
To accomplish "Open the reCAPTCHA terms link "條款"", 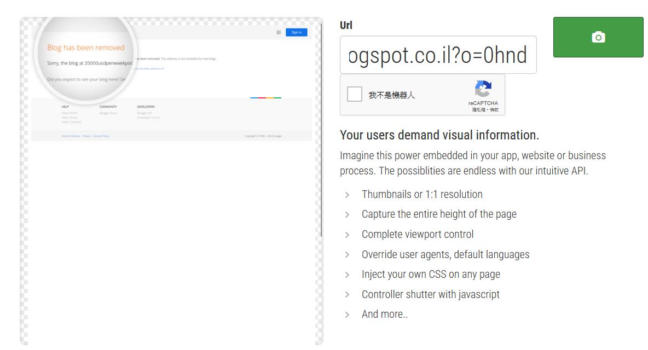I will (494, 110).
